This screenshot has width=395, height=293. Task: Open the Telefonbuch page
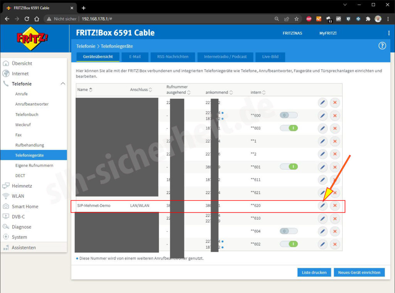point(27,115)
